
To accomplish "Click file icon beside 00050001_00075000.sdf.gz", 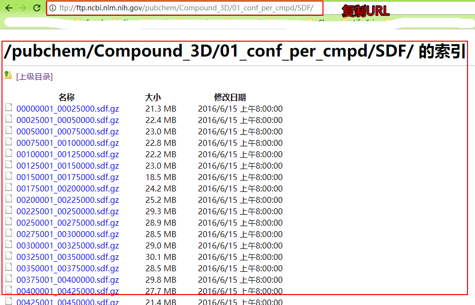I will pos(9,130).
